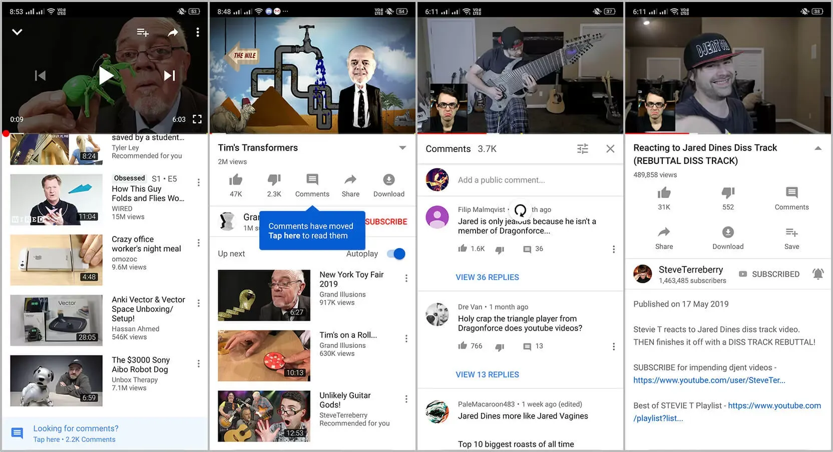Screen dimensions: 833x452
Task: Click the red video progress scrubber
Action: pyautogui.click(x=6, y=133)
